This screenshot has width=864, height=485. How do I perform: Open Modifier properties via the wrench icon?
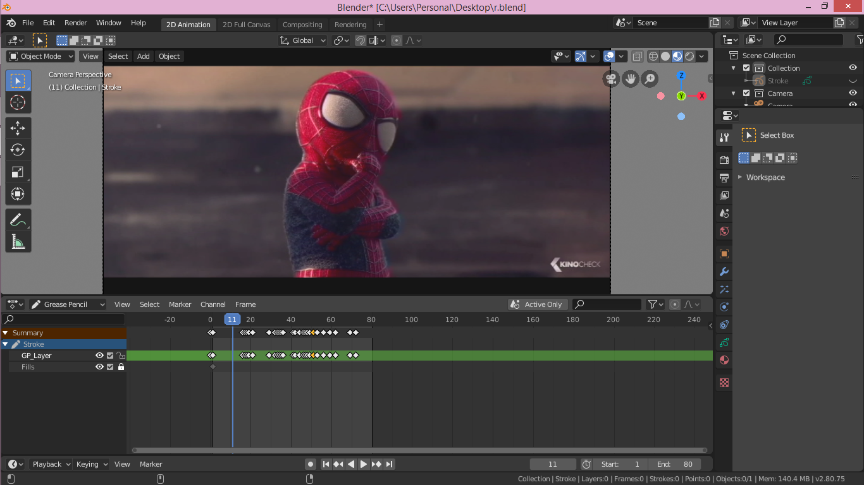723,271
